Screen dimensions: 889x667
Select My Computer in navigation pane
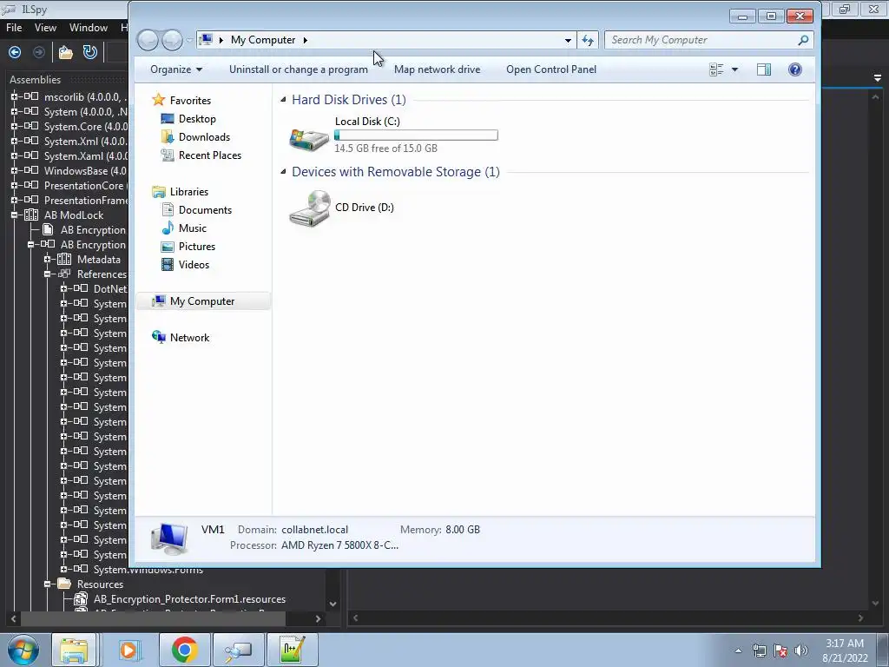(x=203, y=301)
